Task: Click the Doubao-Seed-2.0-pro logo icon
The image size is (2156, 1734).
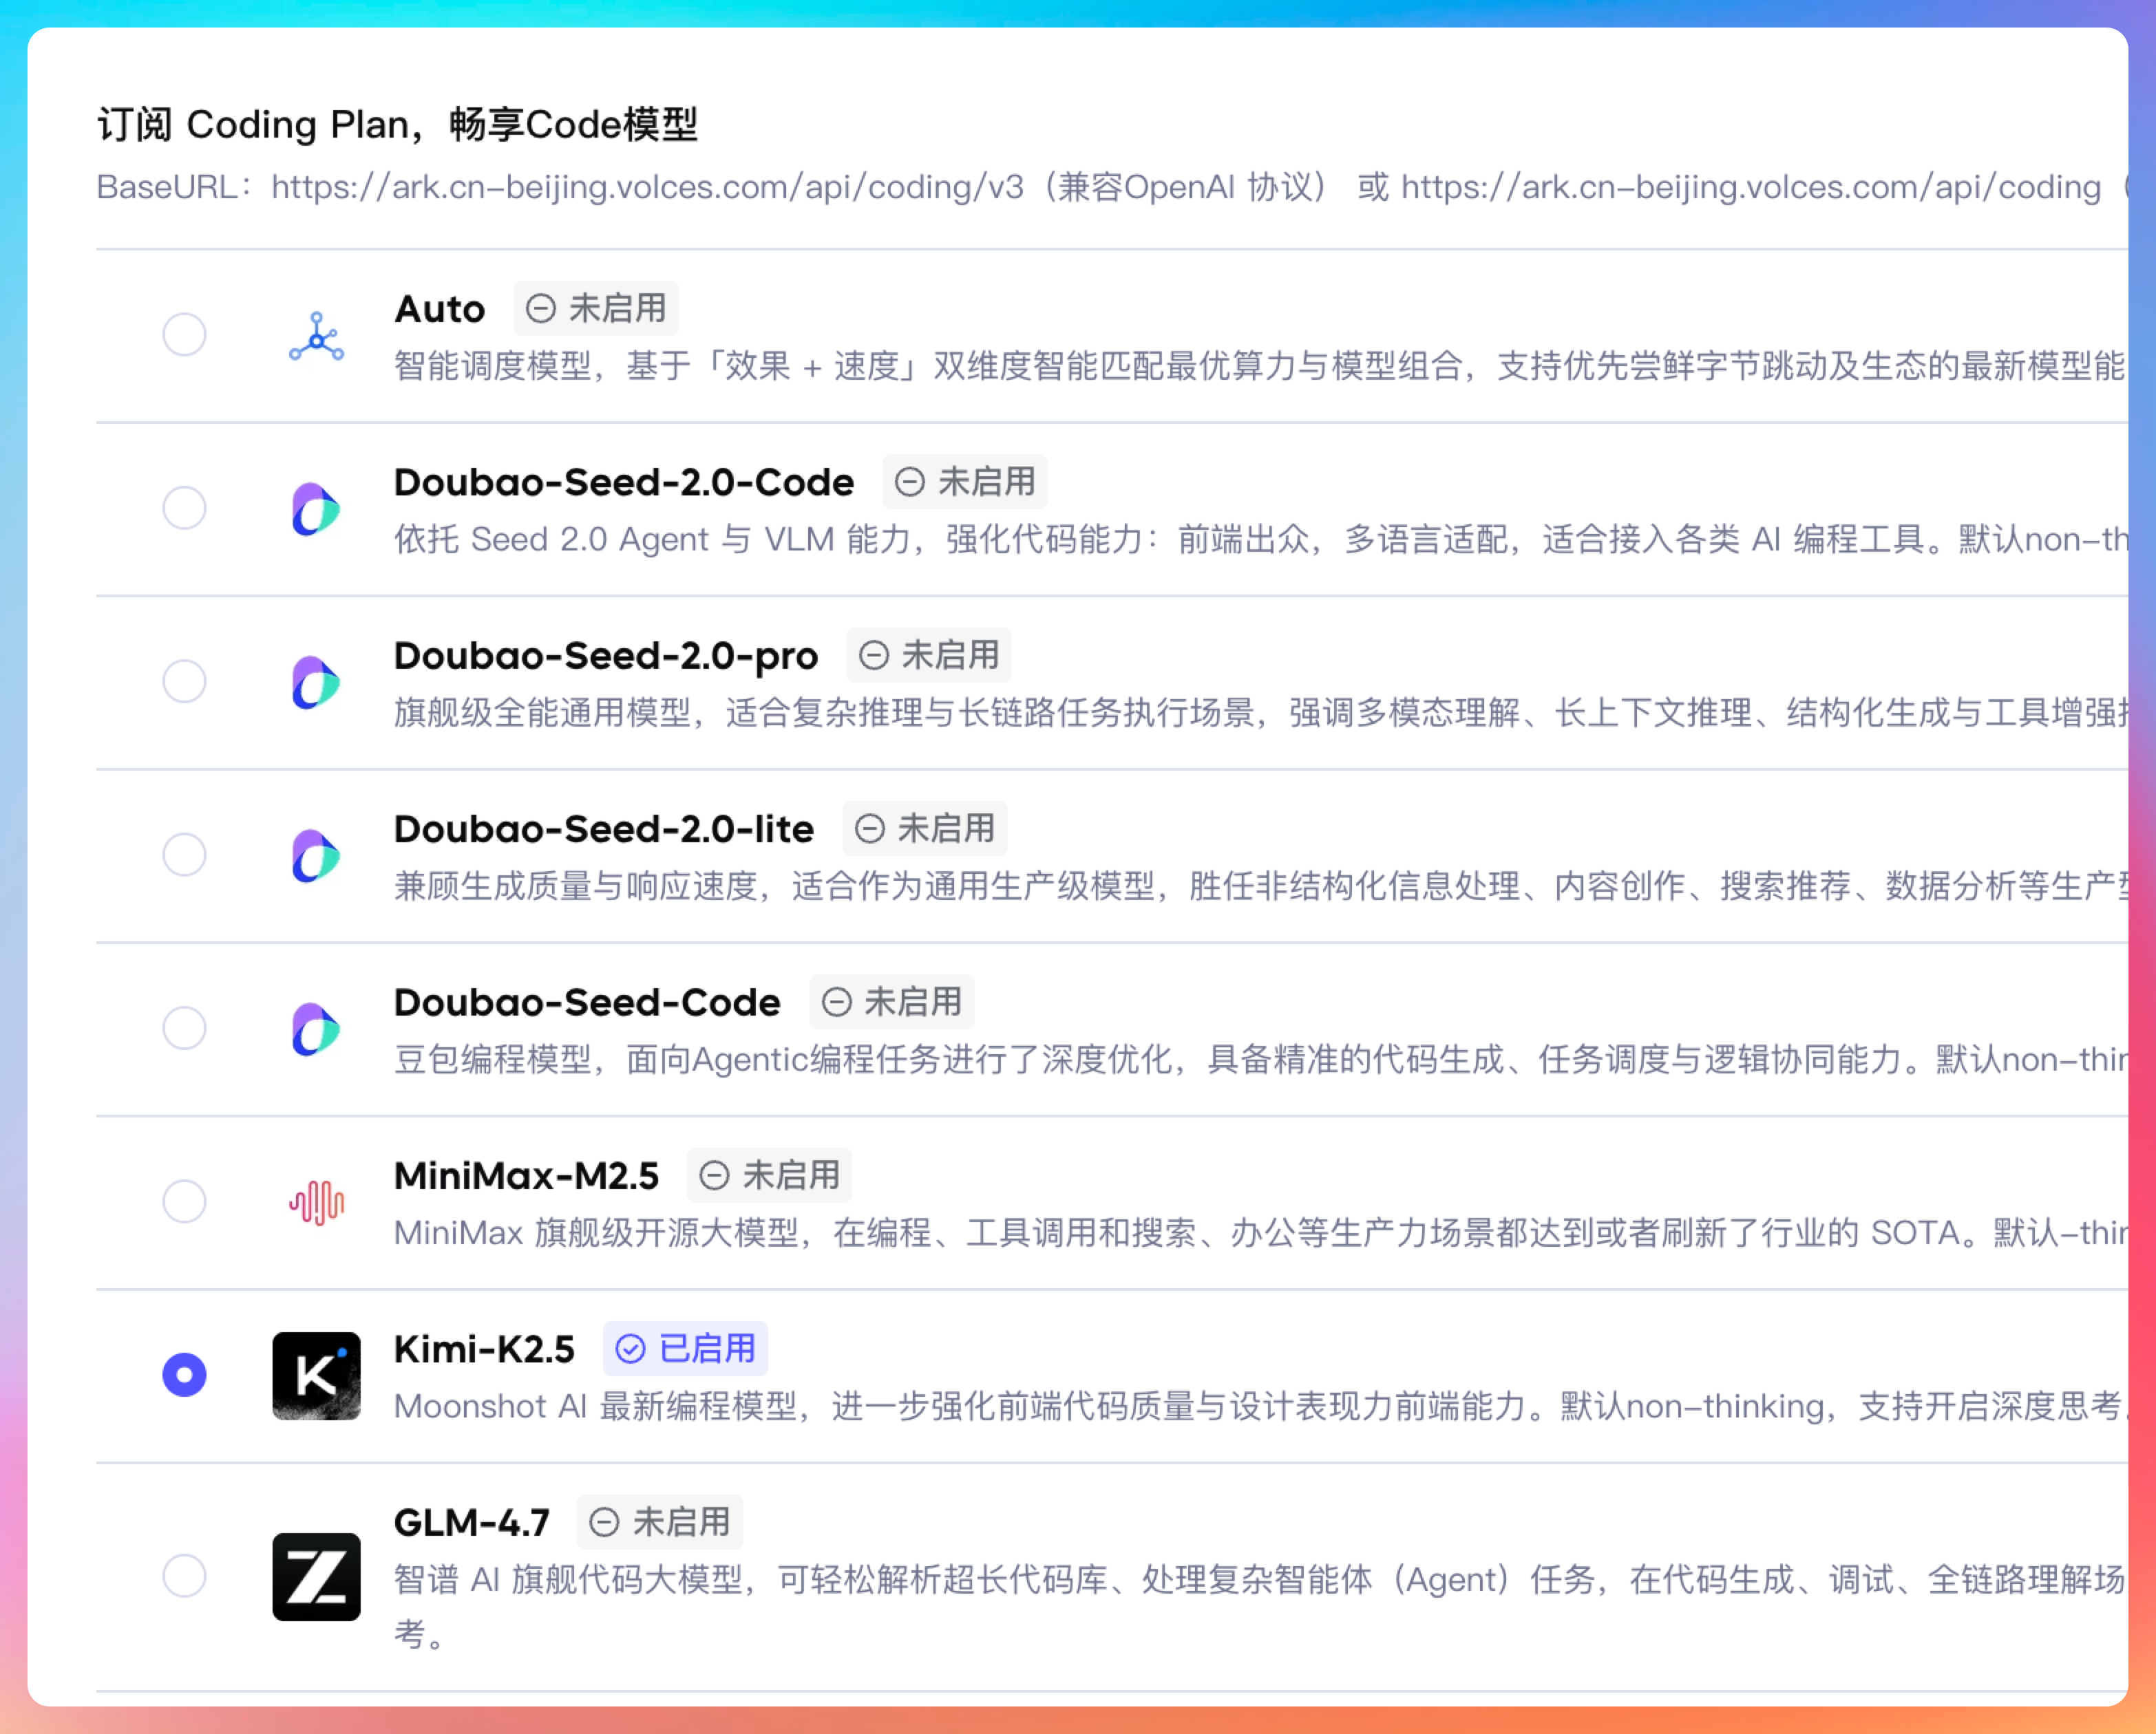Action: [x=316, y=683]
